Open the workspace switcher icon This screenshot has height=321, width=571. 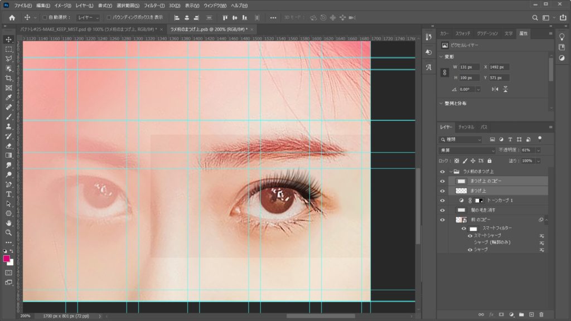545,17
